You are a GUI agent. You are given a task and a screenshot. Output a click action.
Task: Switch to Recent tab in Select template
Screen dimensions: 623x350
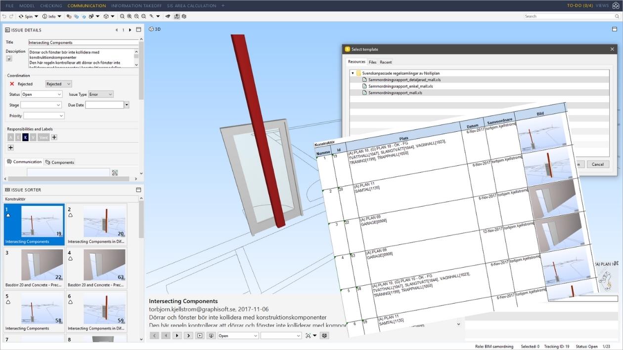(x=386, y=62)
